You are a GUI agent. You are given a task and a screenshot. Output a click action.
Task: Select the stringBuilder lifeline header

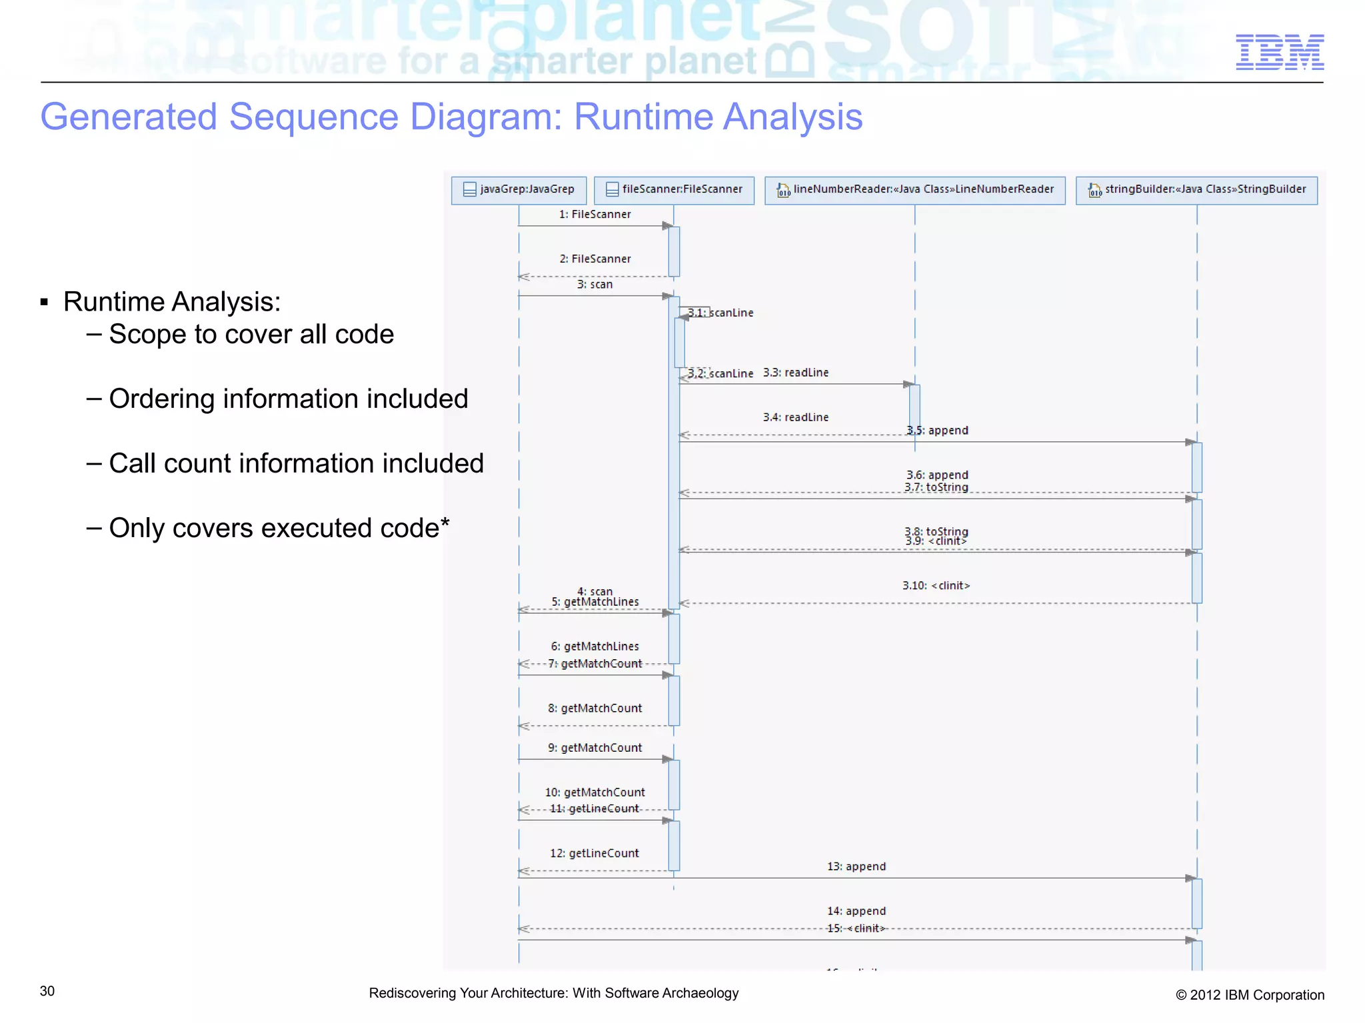1196,190
